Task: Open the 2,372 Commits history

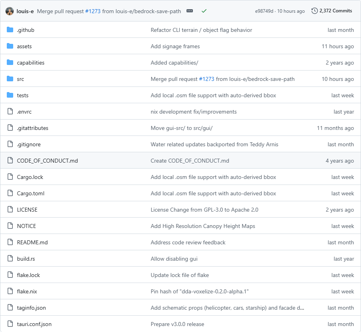Action: point(331,11)
